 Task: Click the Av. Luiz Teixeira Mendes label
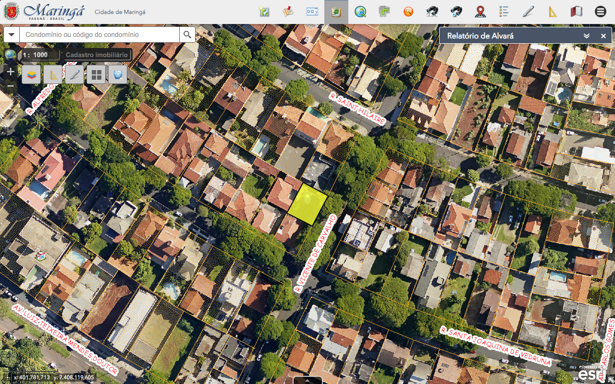pos(65,339)
